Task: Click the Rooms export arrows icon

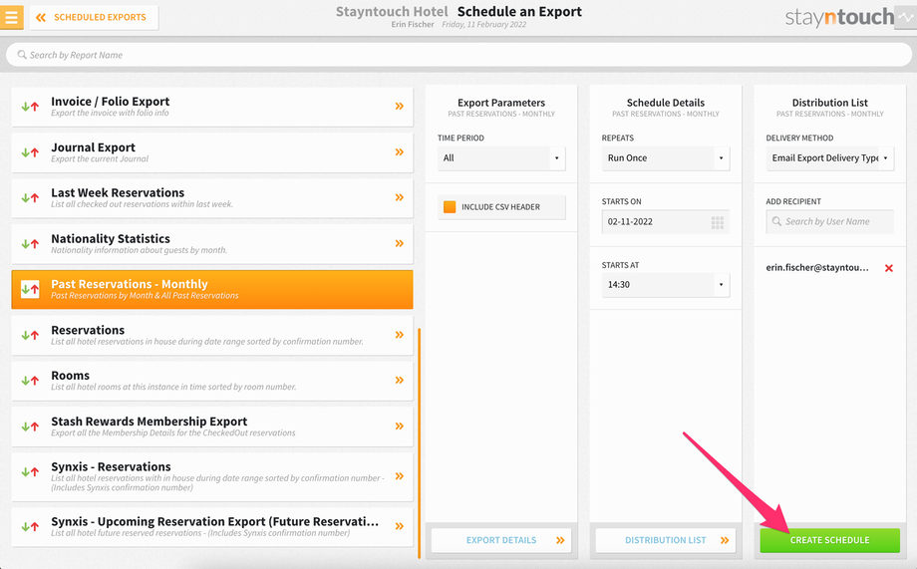Action: tap(31, 380)
